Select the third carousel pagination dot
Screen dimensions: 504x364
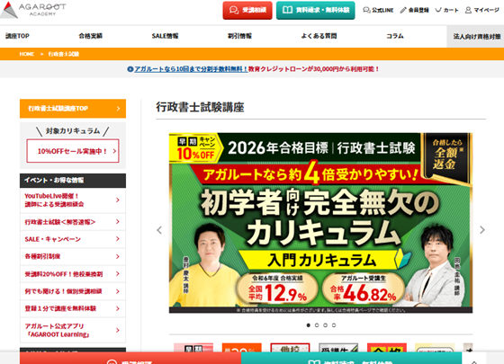(325, 325)
